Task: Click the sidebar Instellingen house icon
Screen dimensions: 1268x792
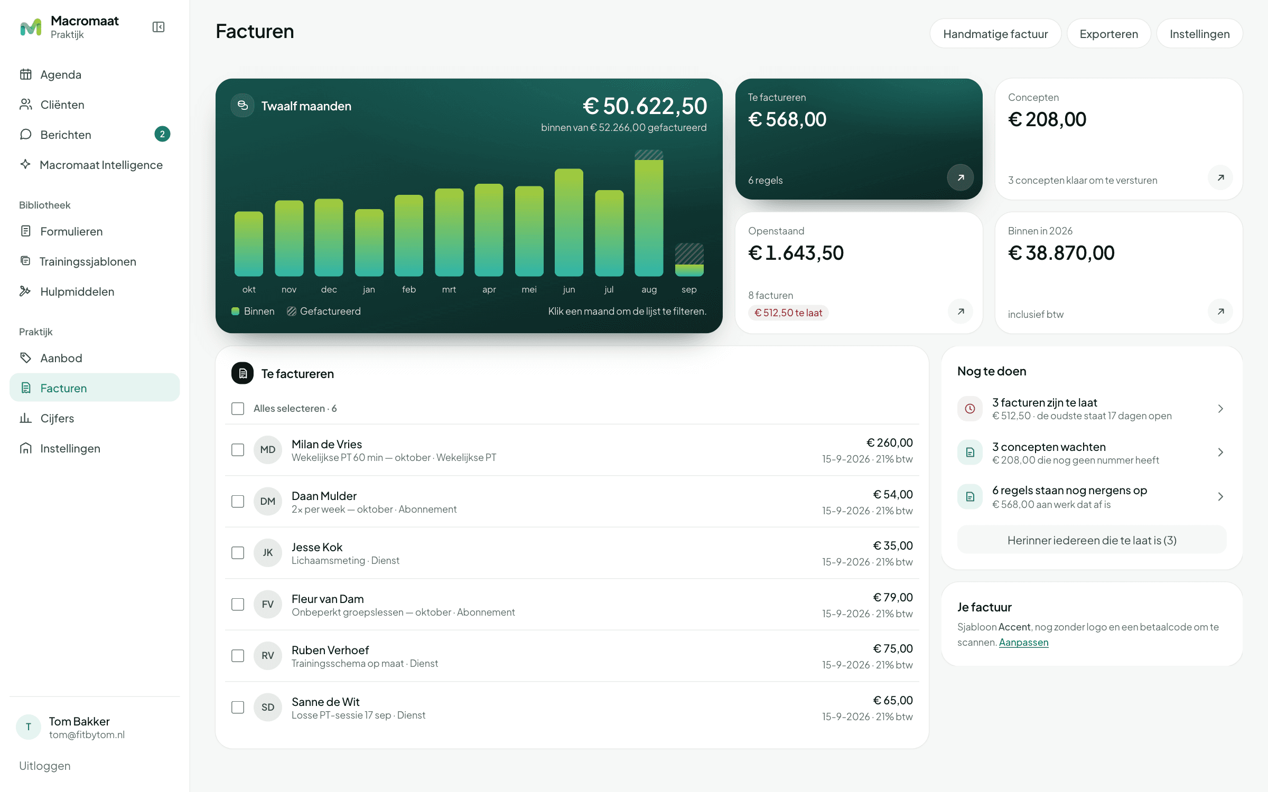Action: pyautogui.click(x=26, y=448)
